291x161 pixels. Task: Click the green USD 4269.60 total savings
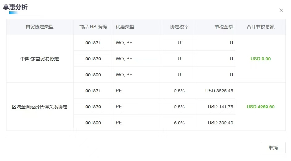[x=260, y=107]
